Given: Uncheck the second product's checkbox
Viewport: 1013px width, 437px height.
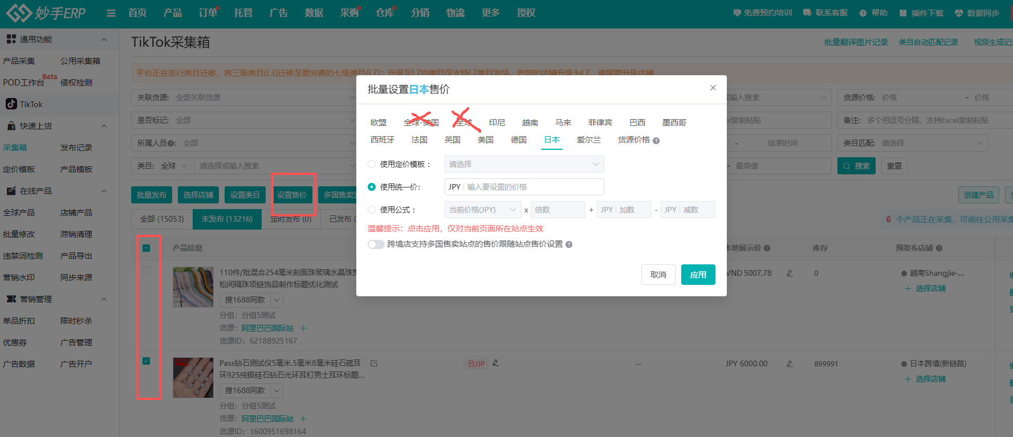Looking at the screenshot, I should (x=147, y=361).
